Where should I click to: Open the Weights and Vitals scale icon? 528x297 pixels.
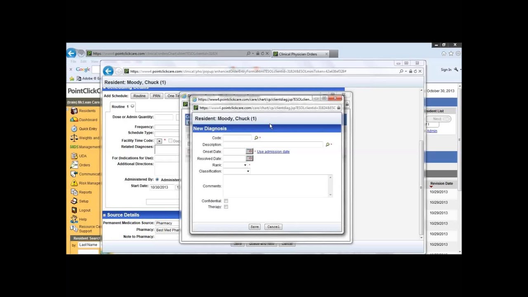click(74, 138)
